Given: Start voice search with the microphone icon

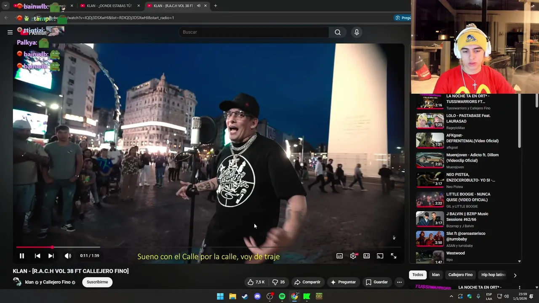Looking at the screenshot, I should pyautogui.click(x=357, y=32).
